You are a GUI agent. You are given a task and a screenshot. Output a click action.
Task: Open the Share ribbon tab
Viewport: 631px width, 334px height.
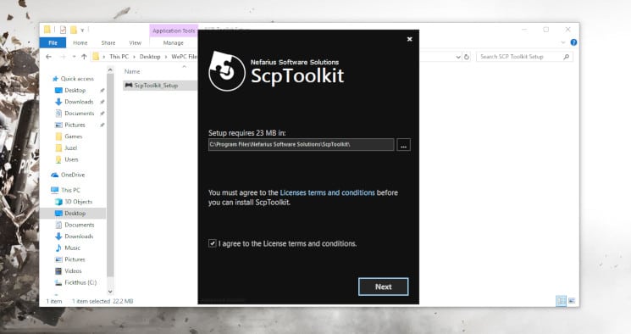(108, 42)
